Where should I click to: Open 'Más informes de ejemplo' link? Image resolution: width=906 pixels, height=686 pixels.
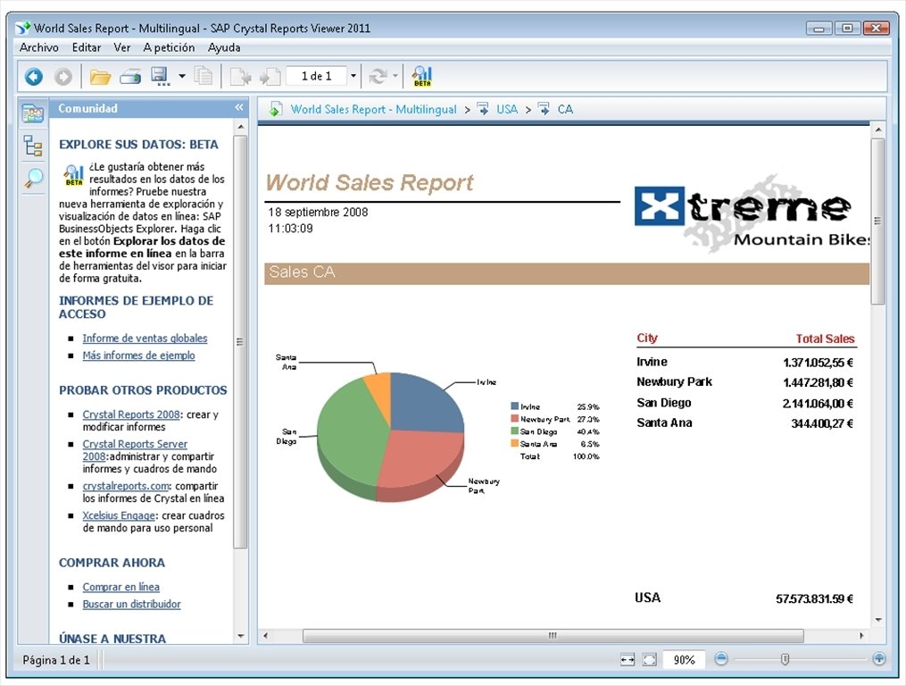pos(138,356)
